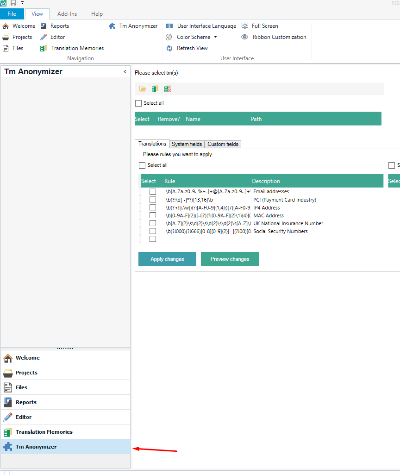Click the add translation memory icon

click(155, 89)
